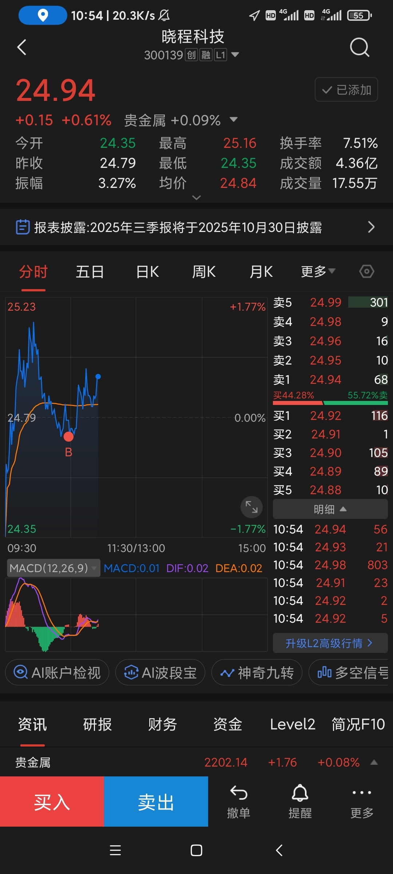Tap 升级L2高级行情 upgrade link
Viewport: 393px width, 874px height.
point(330,643)
